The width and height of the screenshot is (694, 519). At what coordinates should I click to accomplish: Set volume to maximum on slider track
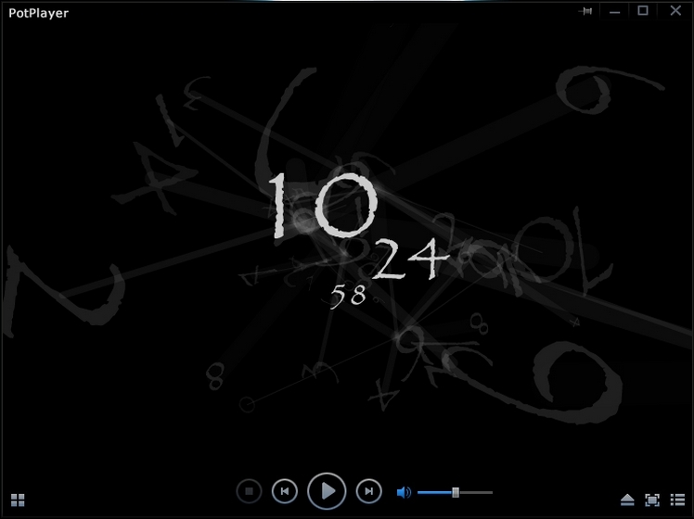491,492
